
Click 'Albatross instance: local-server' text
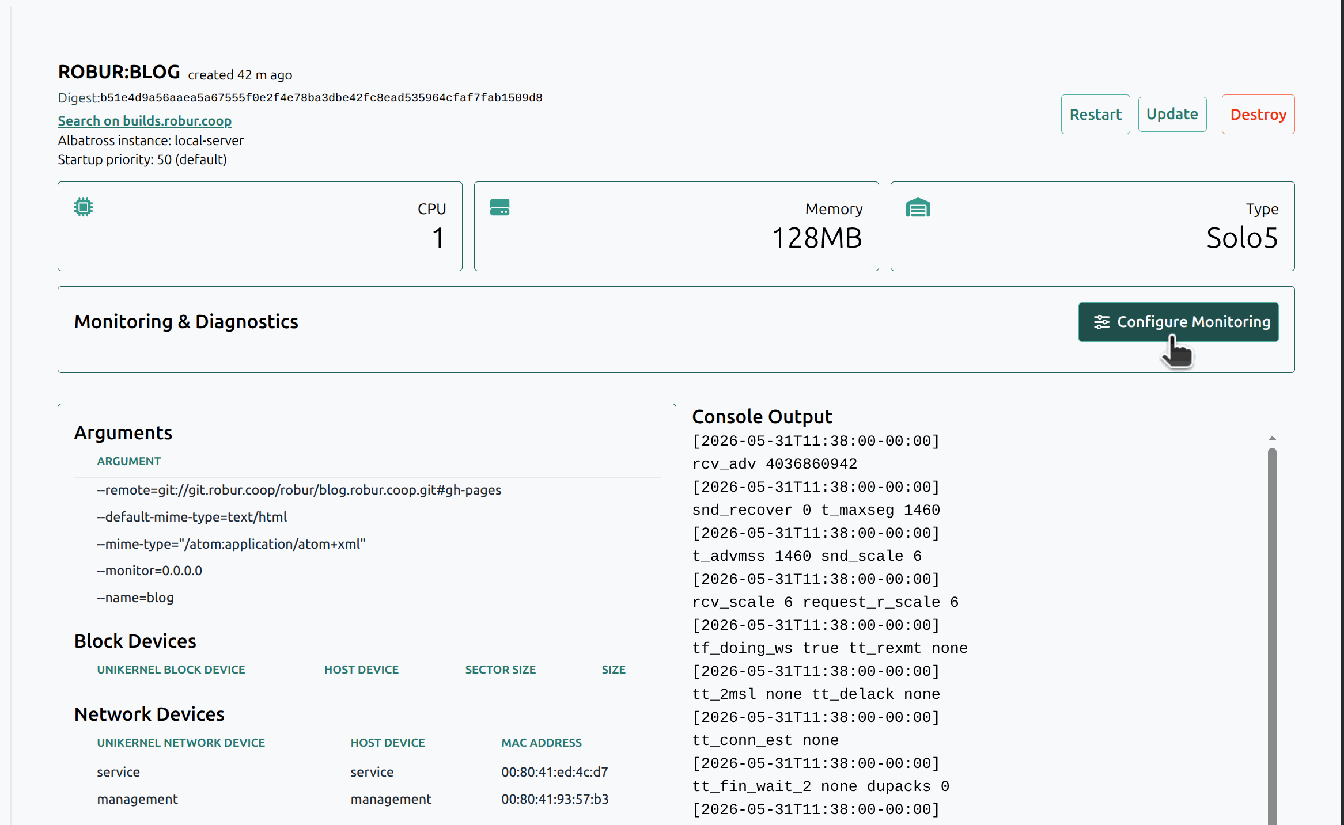(150, 140)
